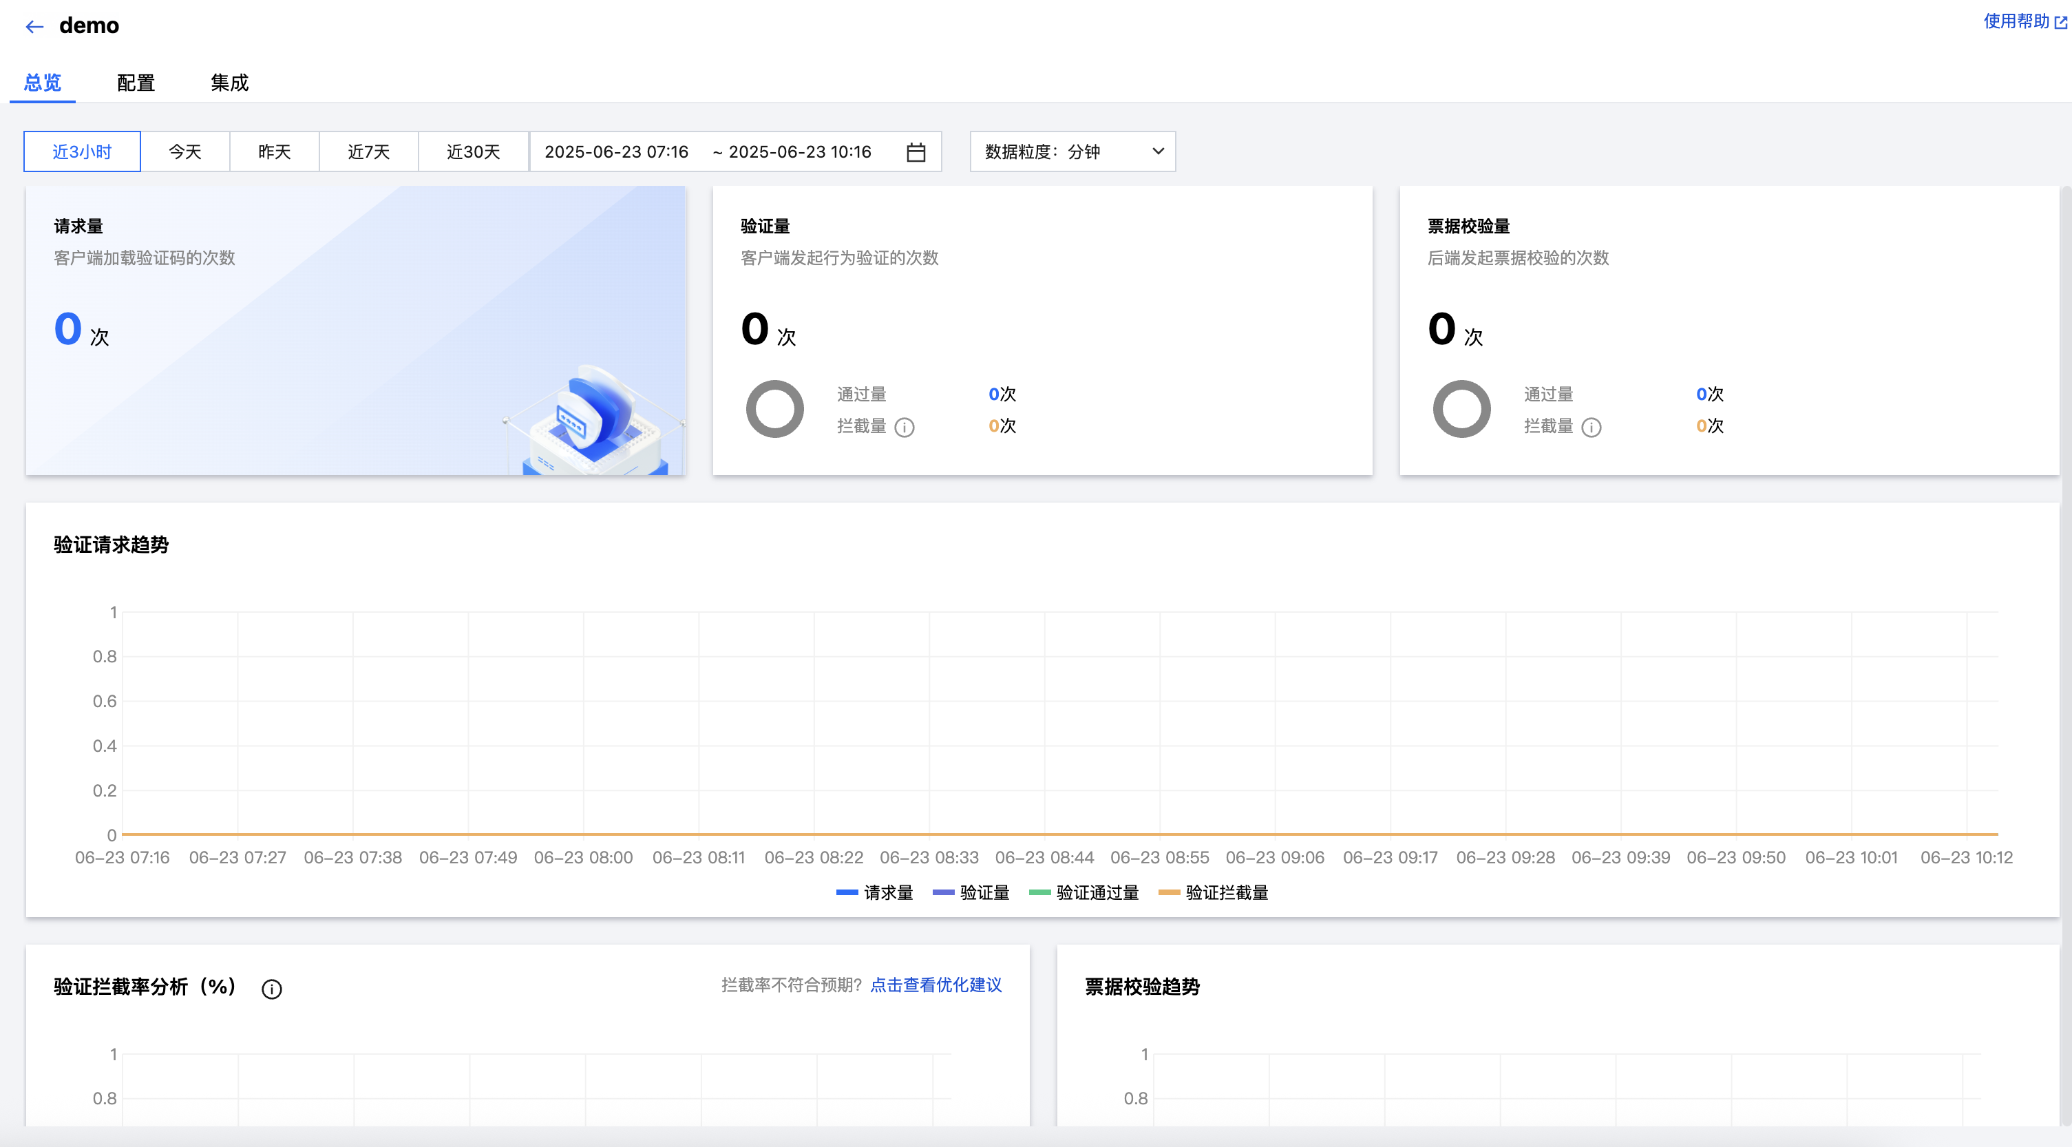Image resolution: width=2072 pixels, height=1147 pixels.
Task: Click the info icon next to 验证拦截率分析
Action: coord(272,989)
